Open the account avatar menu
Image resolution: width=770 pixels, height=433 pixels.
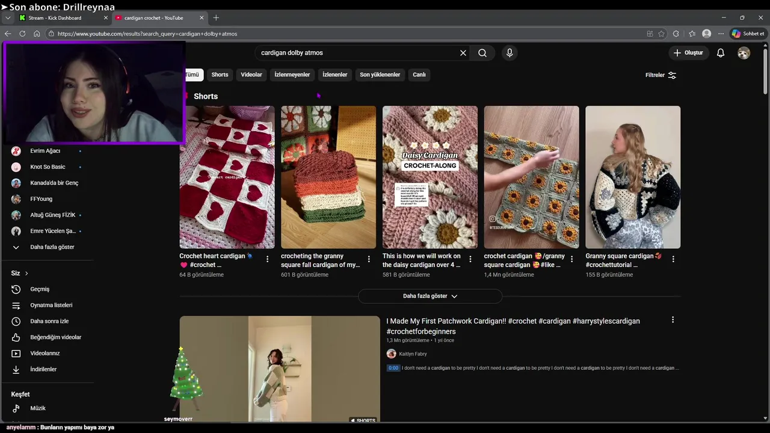tap(744, 53)
